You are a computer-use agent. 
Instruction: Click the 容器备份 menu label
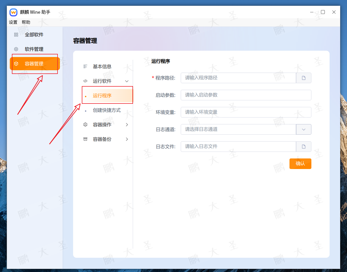pyautogui.click(x=102, y=139)
